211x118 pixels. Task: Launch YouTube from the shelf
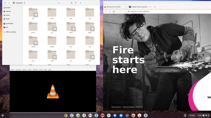[102, 115]
